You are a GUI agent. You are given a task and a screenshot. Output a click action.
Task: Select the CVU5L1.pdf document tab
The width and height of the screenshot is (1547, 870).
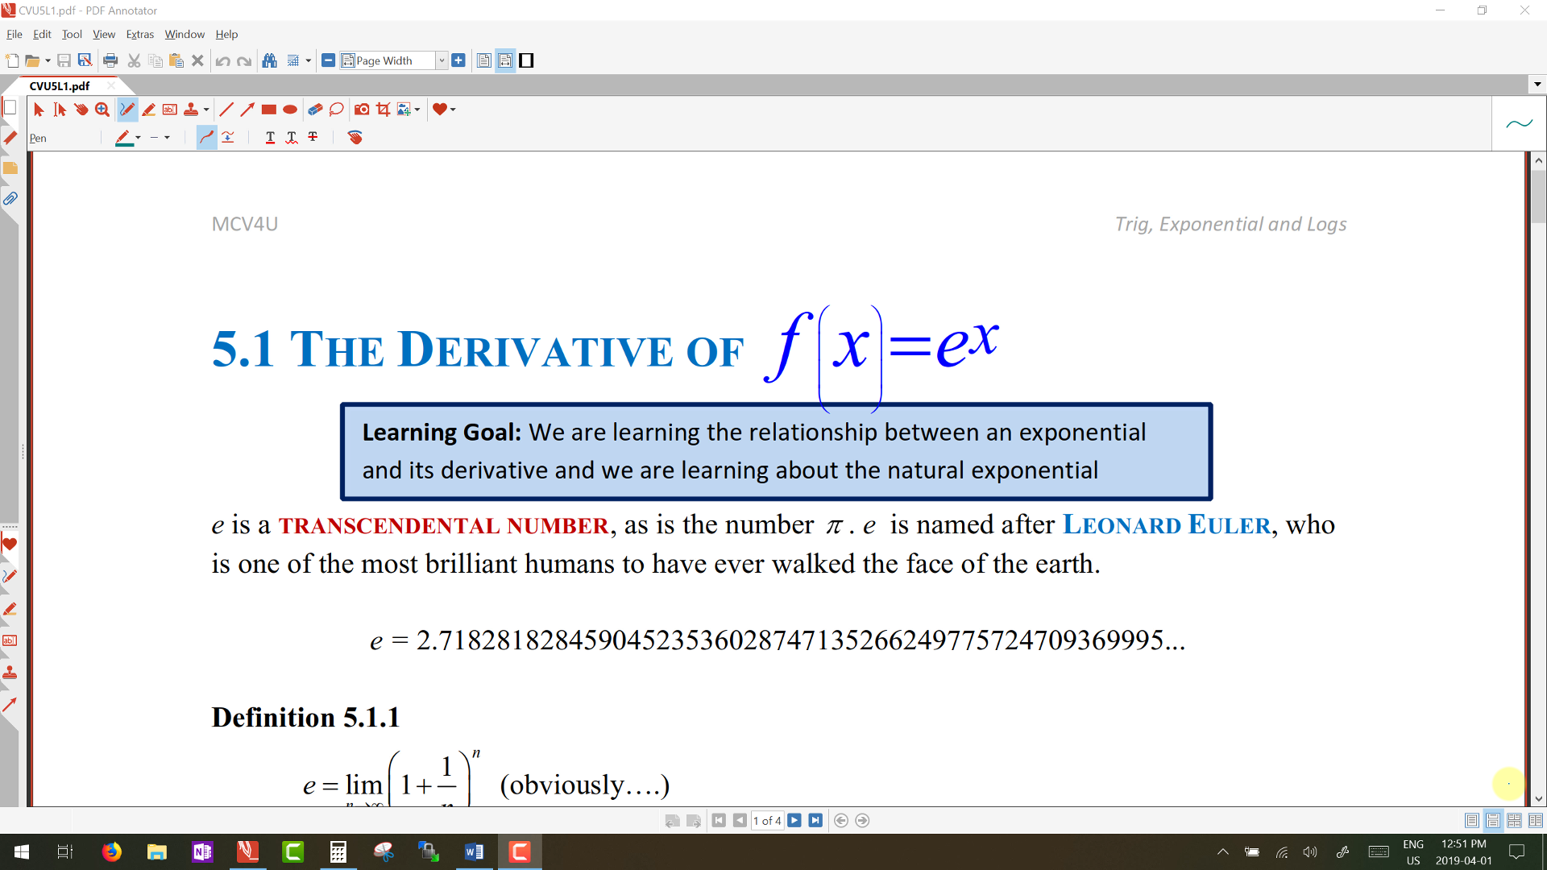pyautogui.click(x=60, y=86)
